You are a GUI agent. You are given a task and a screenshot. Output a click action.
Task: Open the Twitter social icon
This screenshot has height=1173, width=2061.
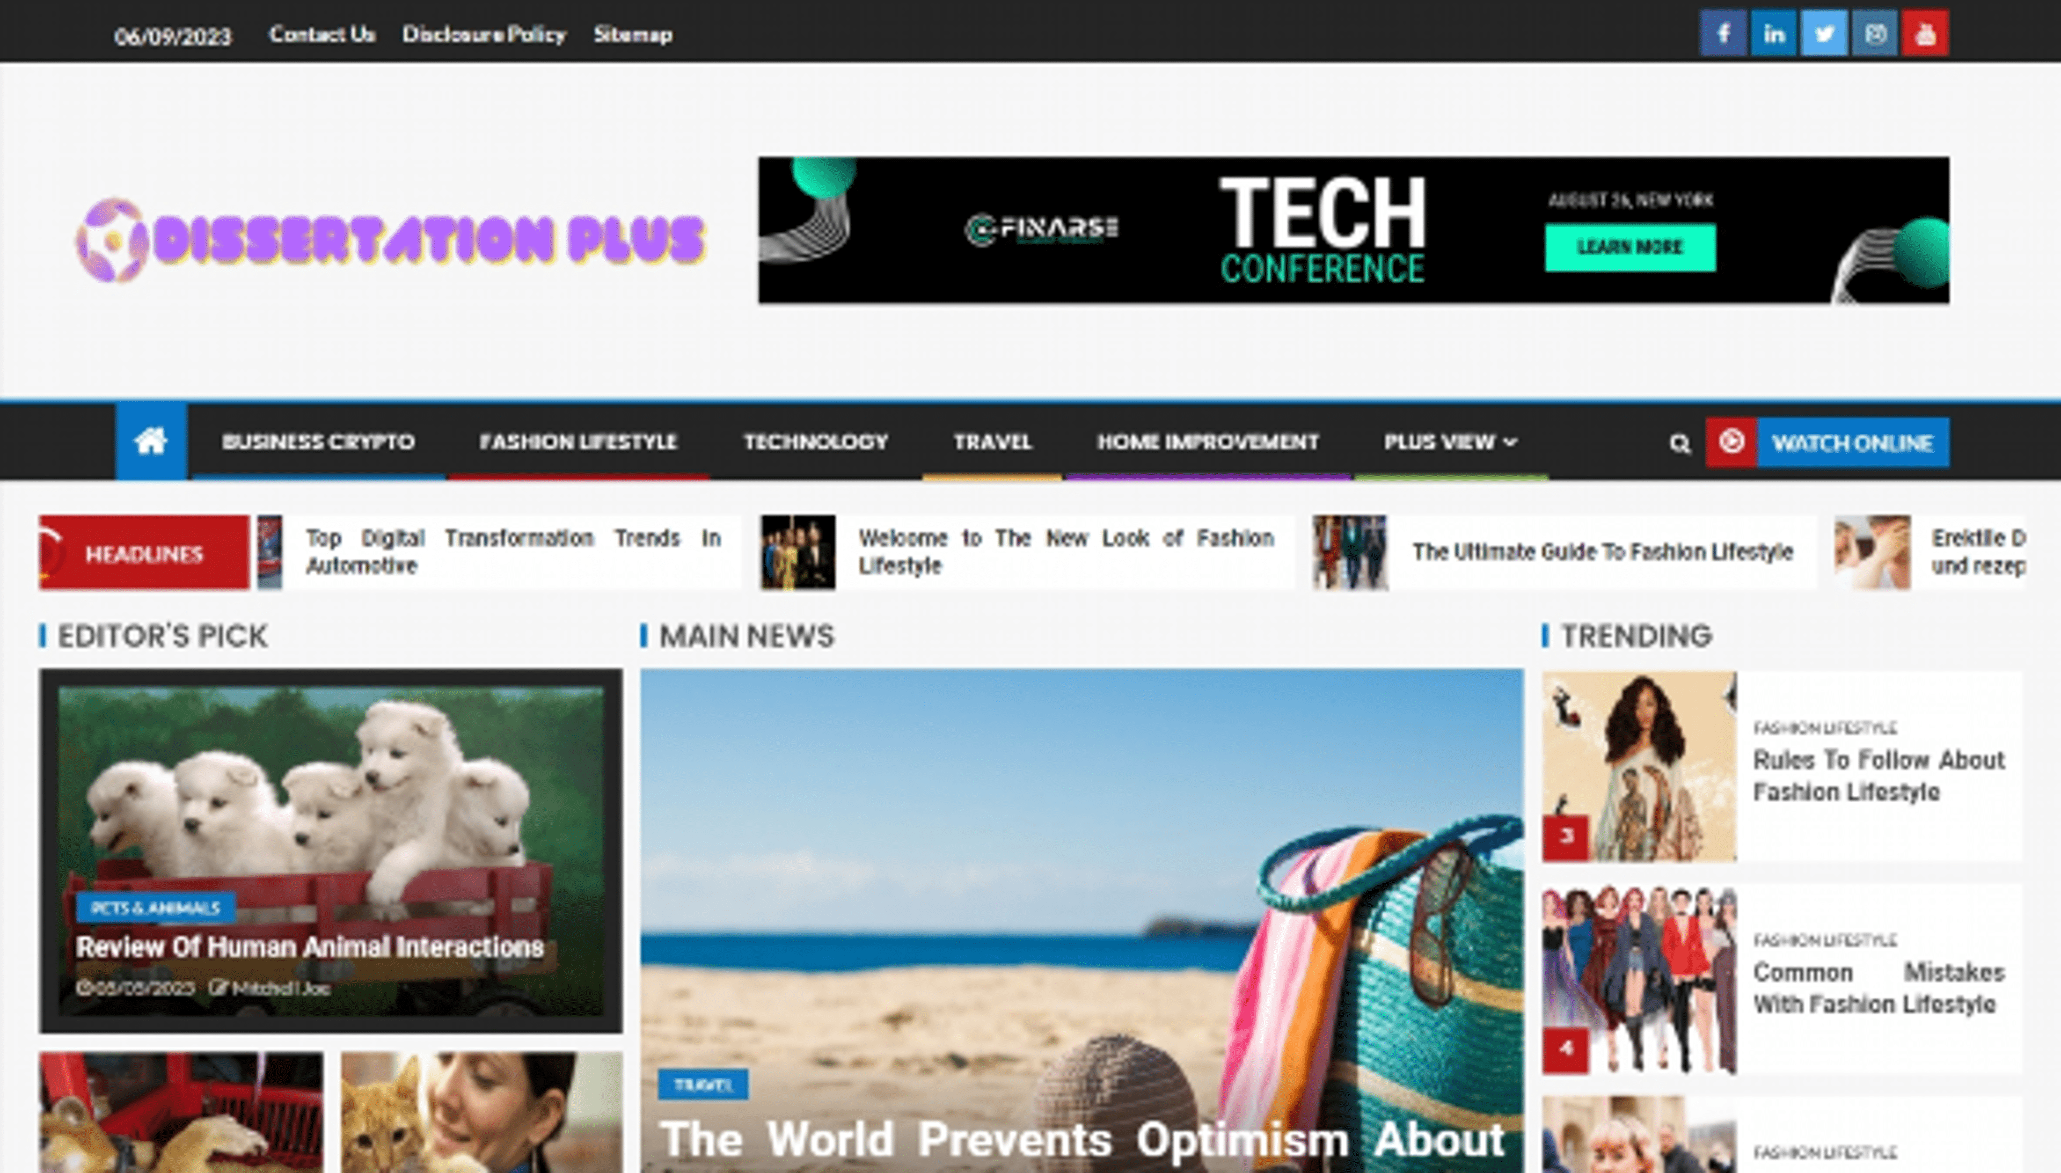[x=1823, y=34]
